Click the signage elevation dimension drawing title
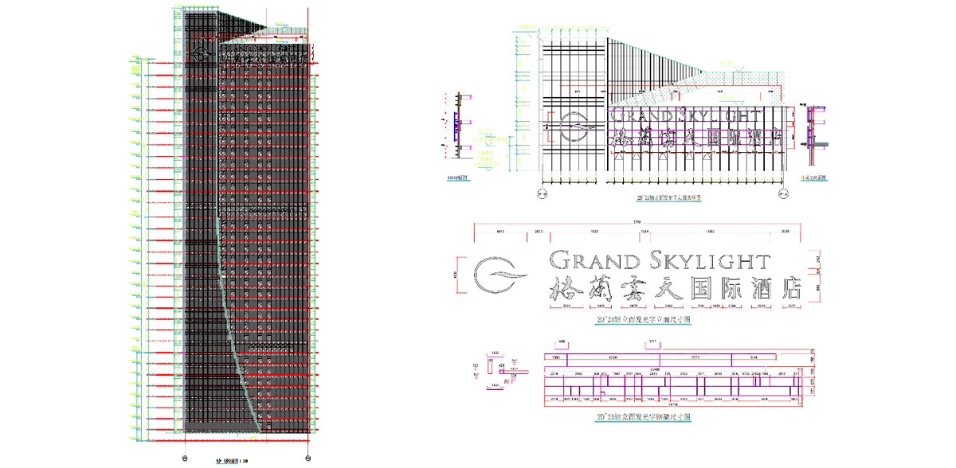 643,319
